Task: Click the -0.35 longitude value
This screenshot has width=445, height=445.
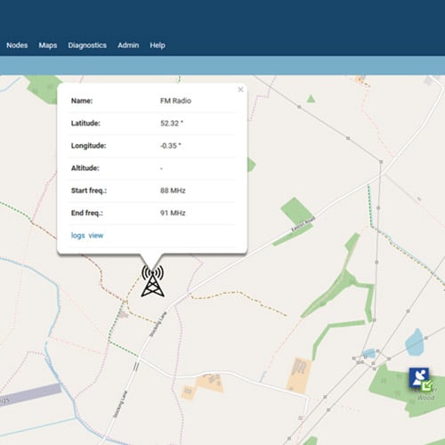Action: click(170, 146)
